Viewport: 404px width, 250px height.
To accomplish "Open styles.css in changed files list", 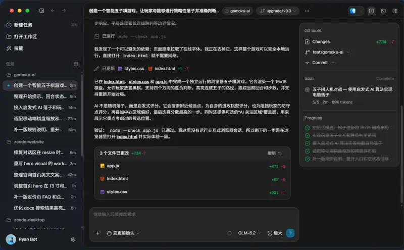I will pyautogui.click(x=192, y=192).
